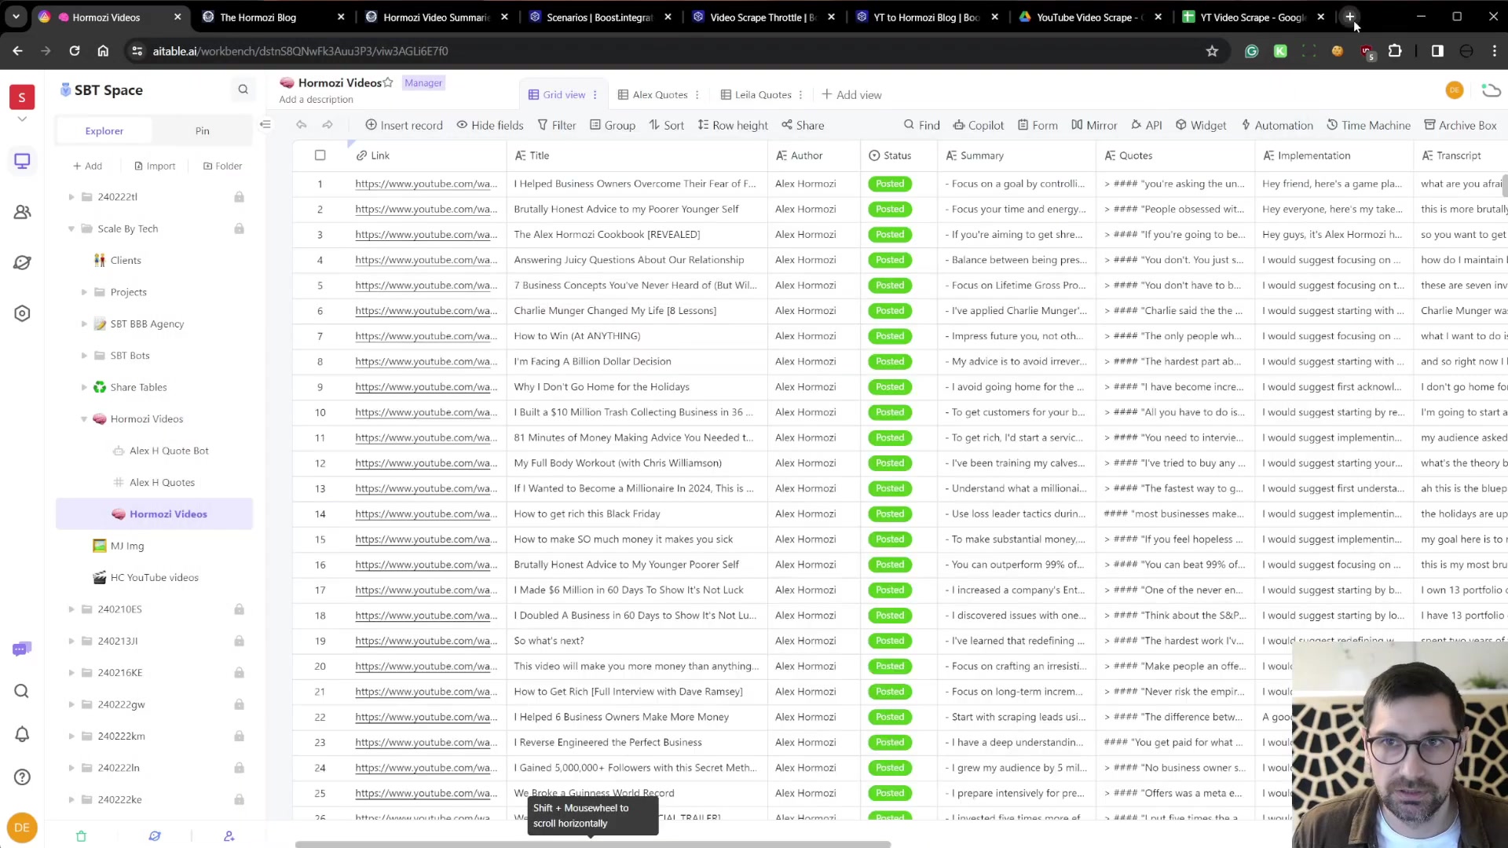Open the chat bot icon in left rail
Viewport: 1508px width, 848px height.
tap(22, 649)
